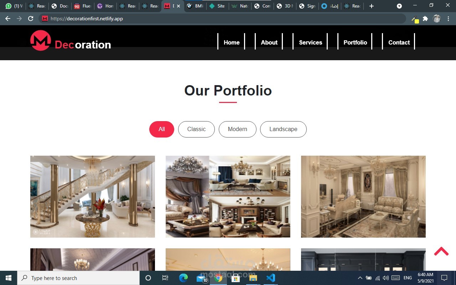Open the collage of classic living rooms

click(228, 197)
